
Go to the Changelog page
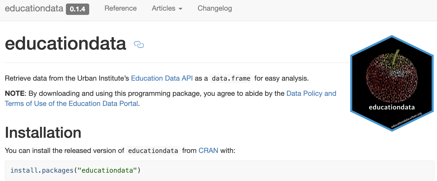214,8
